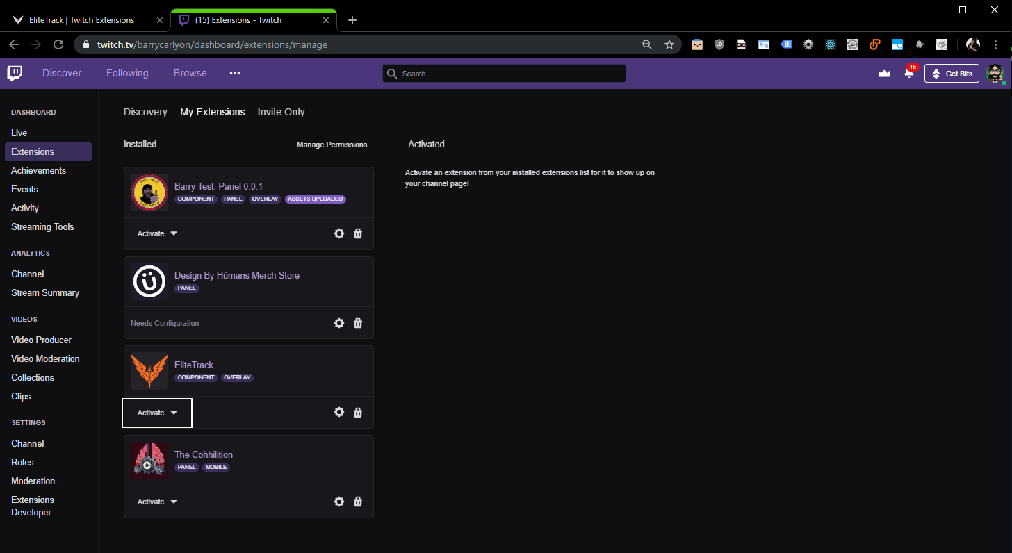Viewport: 1012px width, 553px height.
Task: Open Discover in top navigation
Action: click(62, 73)
